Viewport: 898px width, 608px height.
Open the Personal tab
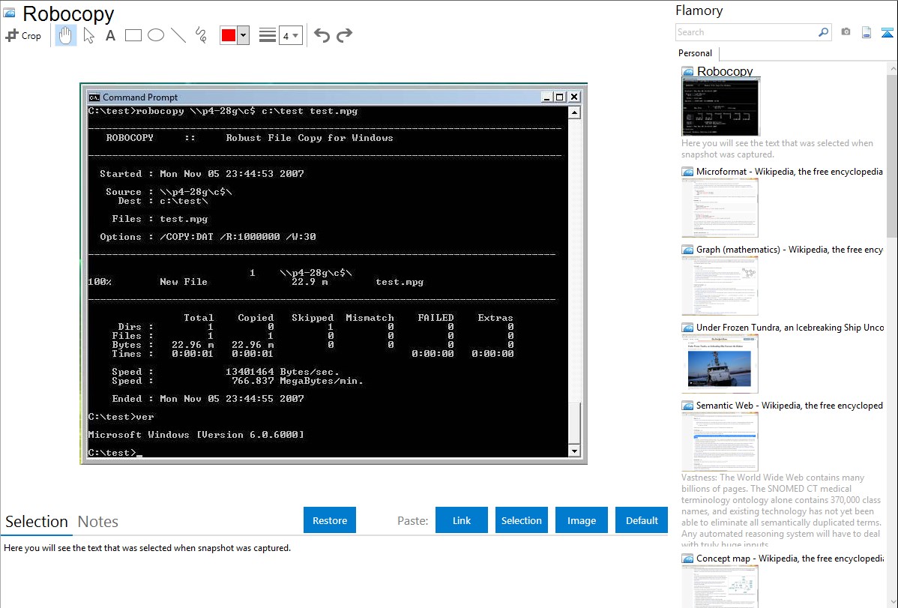[x=695, y=53]
